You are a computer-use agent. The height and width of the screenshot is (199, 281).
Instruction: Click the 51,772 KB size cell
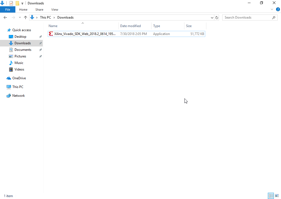click(197, 34)
